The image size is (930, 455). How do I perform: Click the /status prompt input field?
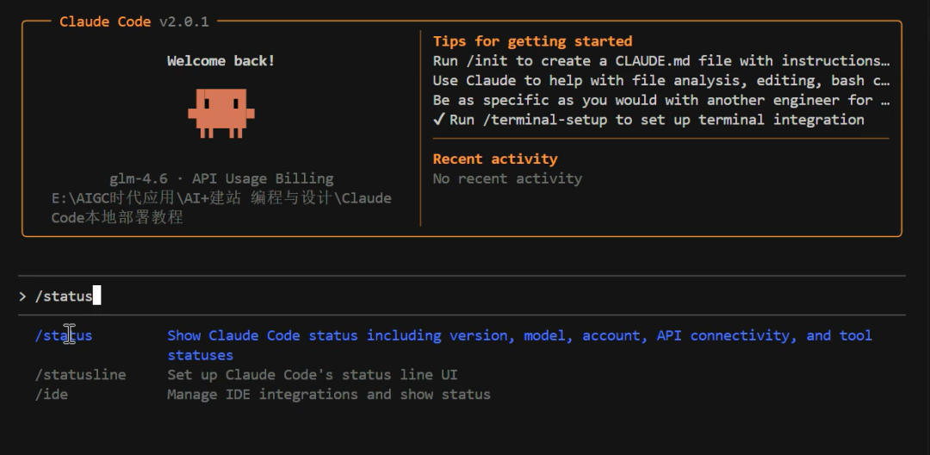pyautogui.click(x=462, y=296)
